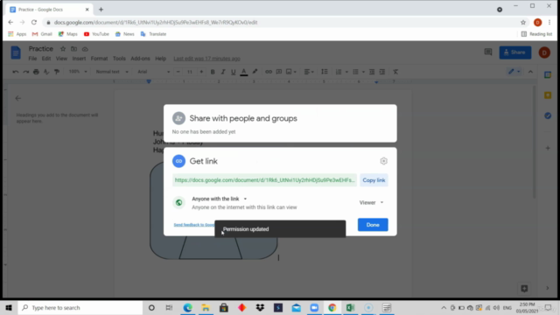Click the Redo icon
The image size is (560, 315).
pos(25,72)
